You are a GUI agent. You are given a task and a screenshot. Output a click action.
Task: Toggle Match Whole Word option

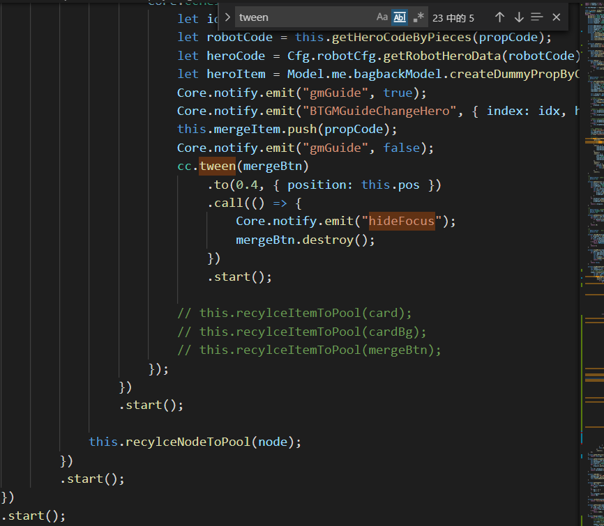click(400, 17)
